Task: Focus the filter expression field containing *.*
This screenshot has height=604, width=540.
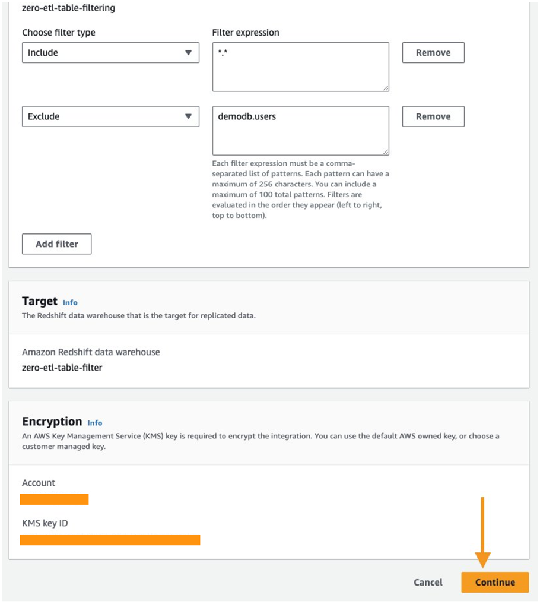Action: pos(300,67)
